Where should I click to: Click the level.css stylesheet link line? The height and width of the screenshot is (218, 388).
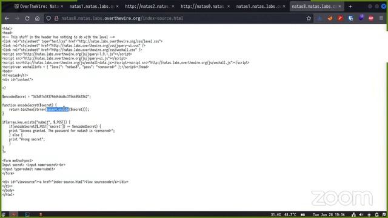point(82,41)
